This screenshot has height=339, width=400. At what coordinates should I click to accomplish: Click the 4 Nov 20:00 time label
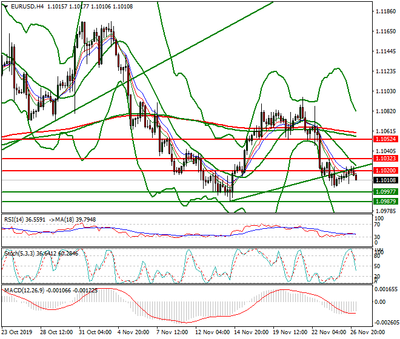tap(133, 332)
